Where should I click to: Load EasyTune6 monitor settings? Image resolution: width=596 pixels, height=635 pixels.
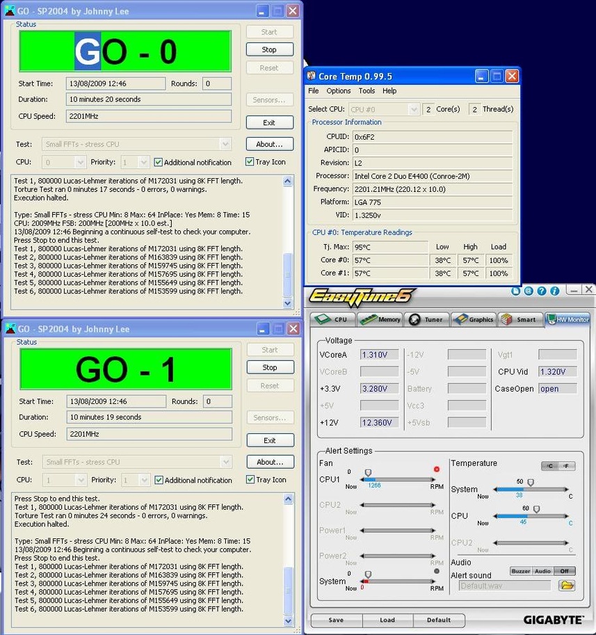387,620
